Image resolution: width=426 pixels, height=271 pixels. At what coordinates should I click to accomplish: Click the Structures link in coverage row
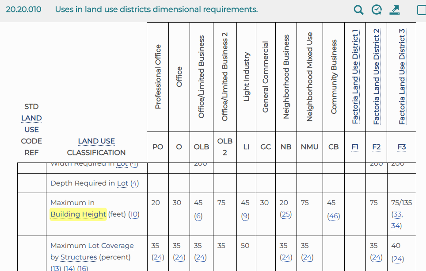point(79,257)
